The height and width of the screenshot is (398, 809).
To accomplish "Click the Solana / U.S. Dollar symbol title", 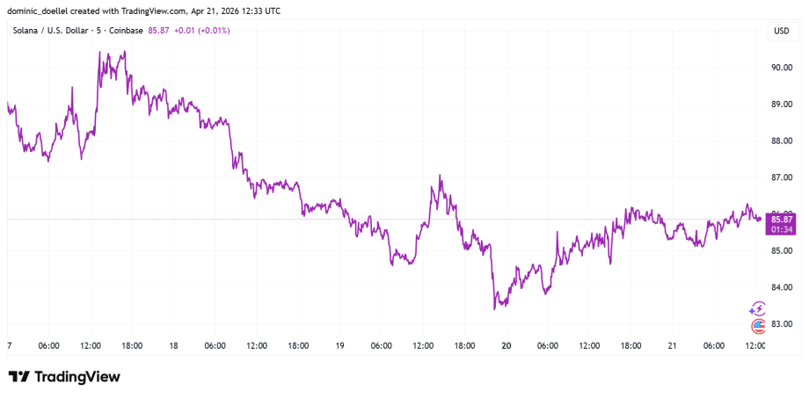I will 55,31.
